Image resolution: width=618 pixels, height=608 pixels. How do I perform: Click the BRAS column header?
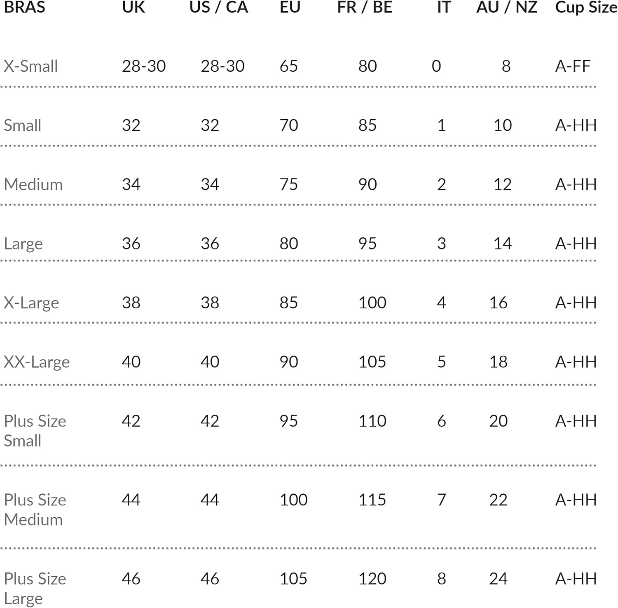(25, 7)
